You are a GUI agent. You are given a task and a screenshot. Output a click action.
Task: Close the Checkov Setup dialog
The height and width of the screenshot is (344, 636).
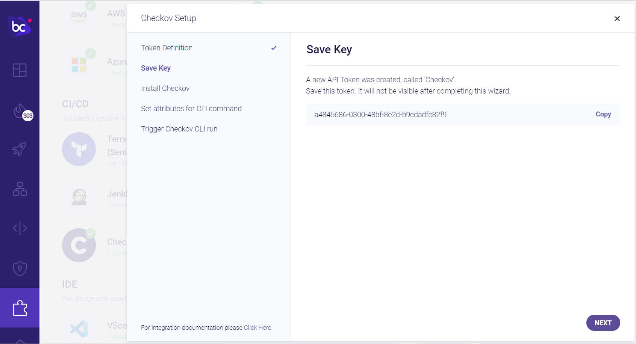[617, 18]
